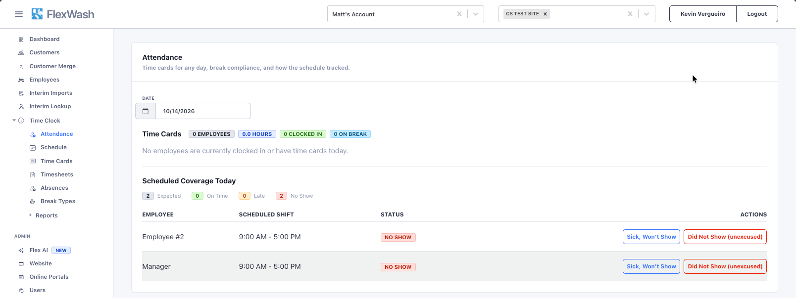The height and width of the screenshot is (298, 796).
Task: Remove the CS TEST SITE tag
Action: coord(545,14)
